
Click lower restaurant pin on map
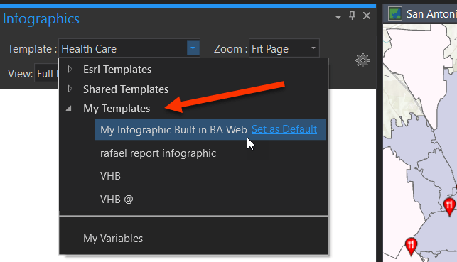click(x=411, y=246)
